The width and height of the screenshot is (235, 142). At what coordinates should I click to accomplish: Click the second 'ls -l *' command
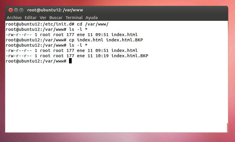(78, 45)
